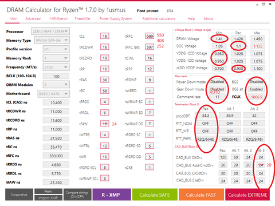Open the FreezKiller tab
This screenshot has height=206, width=275.
82,18
